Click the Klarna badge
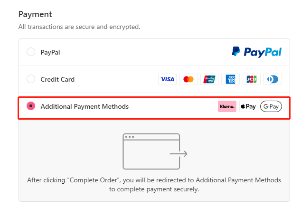 [227, 106]
